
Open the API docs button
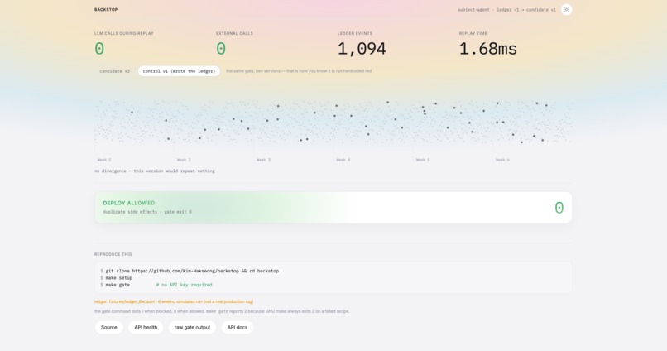tap(238, 327)
